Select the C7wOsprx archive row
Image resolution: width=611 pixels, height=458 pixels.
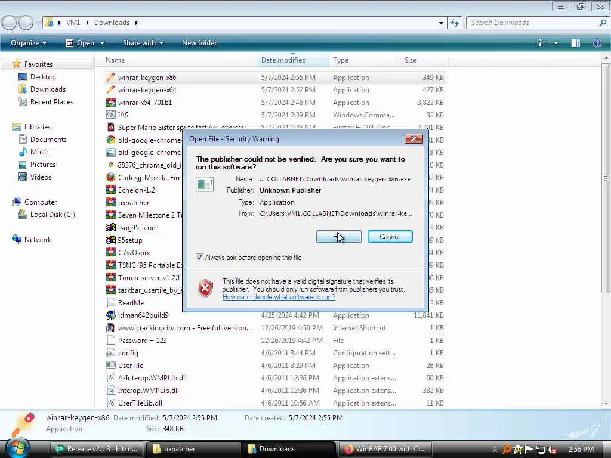(274, 252)
